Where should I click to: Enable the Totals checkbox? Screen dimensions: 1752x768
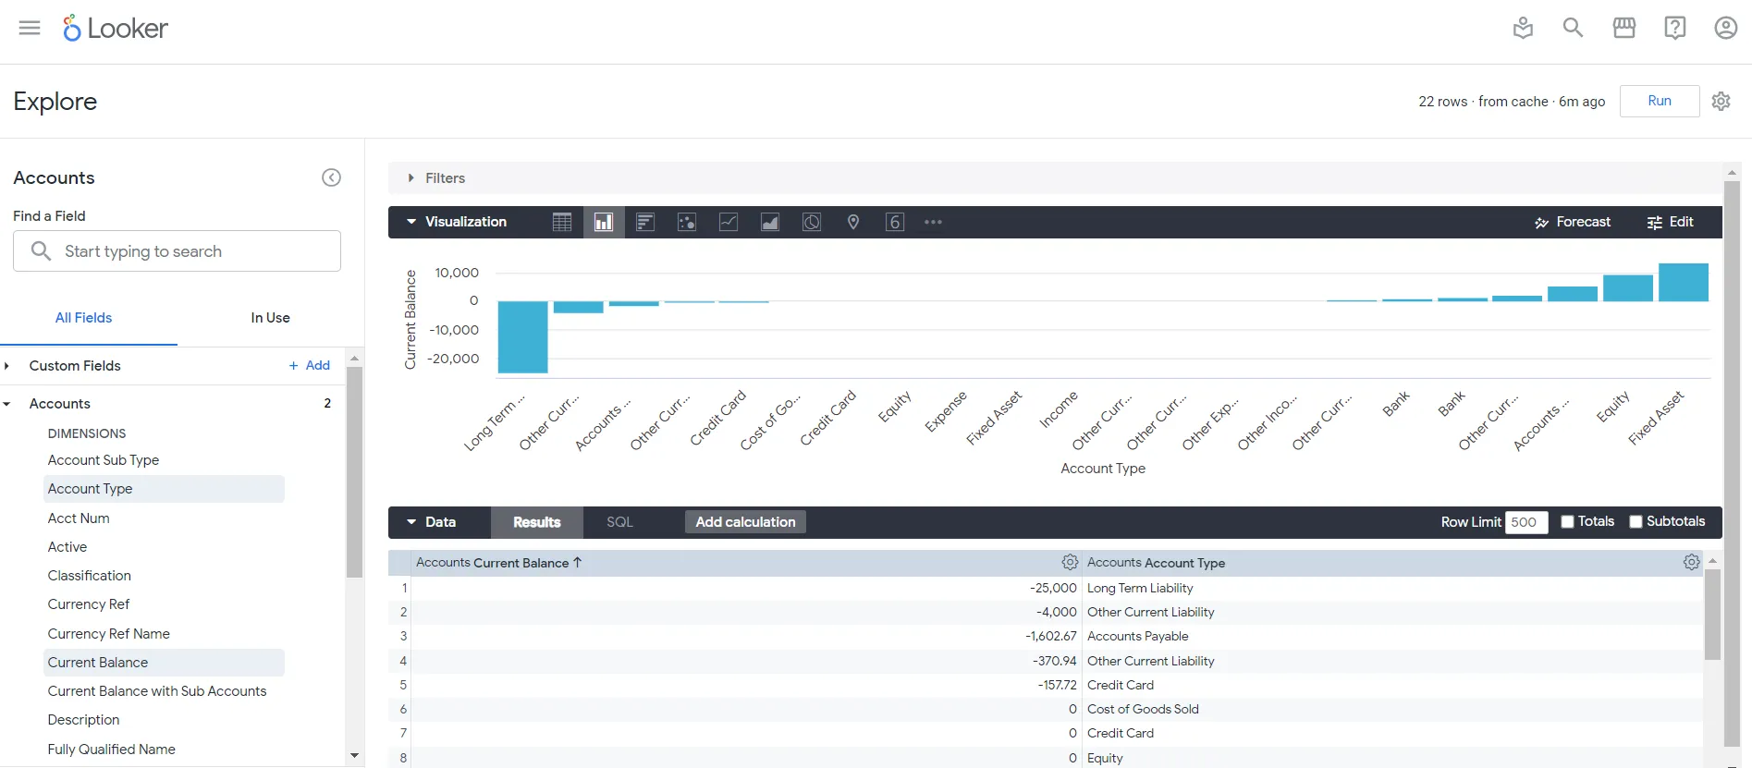[1567, 521]
